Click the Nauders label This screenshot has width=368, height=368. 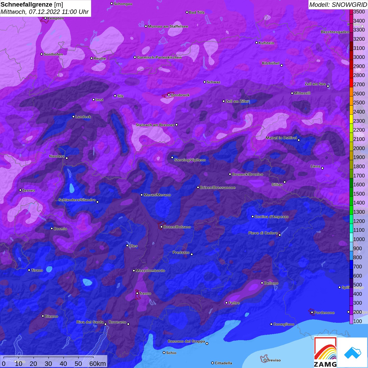57,156
